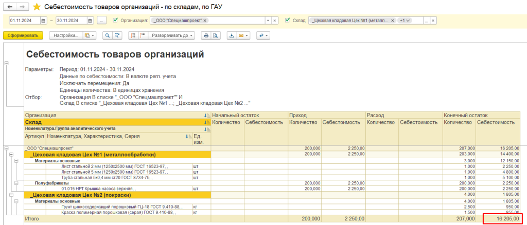The height and width of the screenshot is (225, 527).
Task: Go back with the left arrow button
Action: point(9,7)
